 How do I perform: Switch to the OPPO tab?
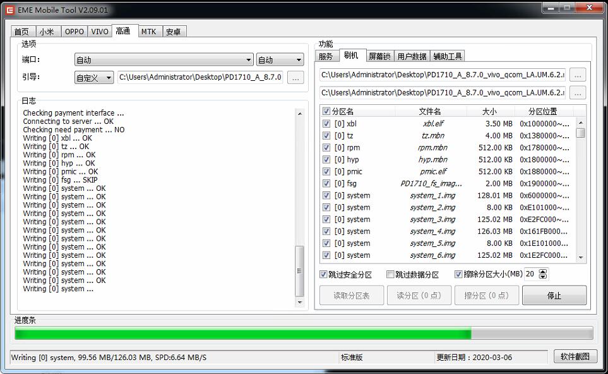(x=74, y=32)
